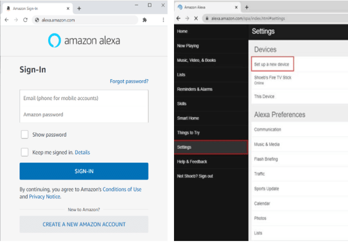This screenshot has width=348, height=242.
Task: Click the plus icon next to the Amazon Alexa tab
Action: coord(247,7)
